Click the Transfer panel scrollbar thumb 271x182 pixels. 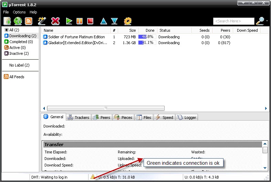tap(265, 150)
